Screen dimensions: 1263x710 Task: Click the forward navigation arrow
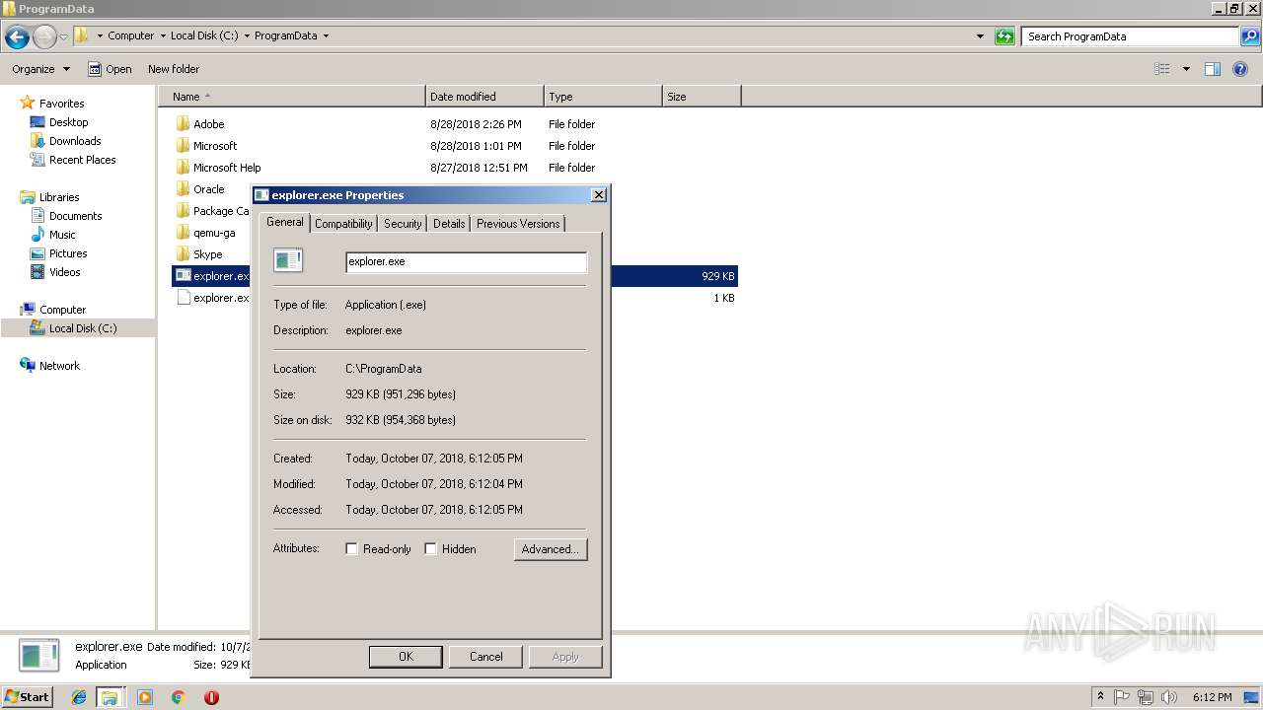click(44, 37)
